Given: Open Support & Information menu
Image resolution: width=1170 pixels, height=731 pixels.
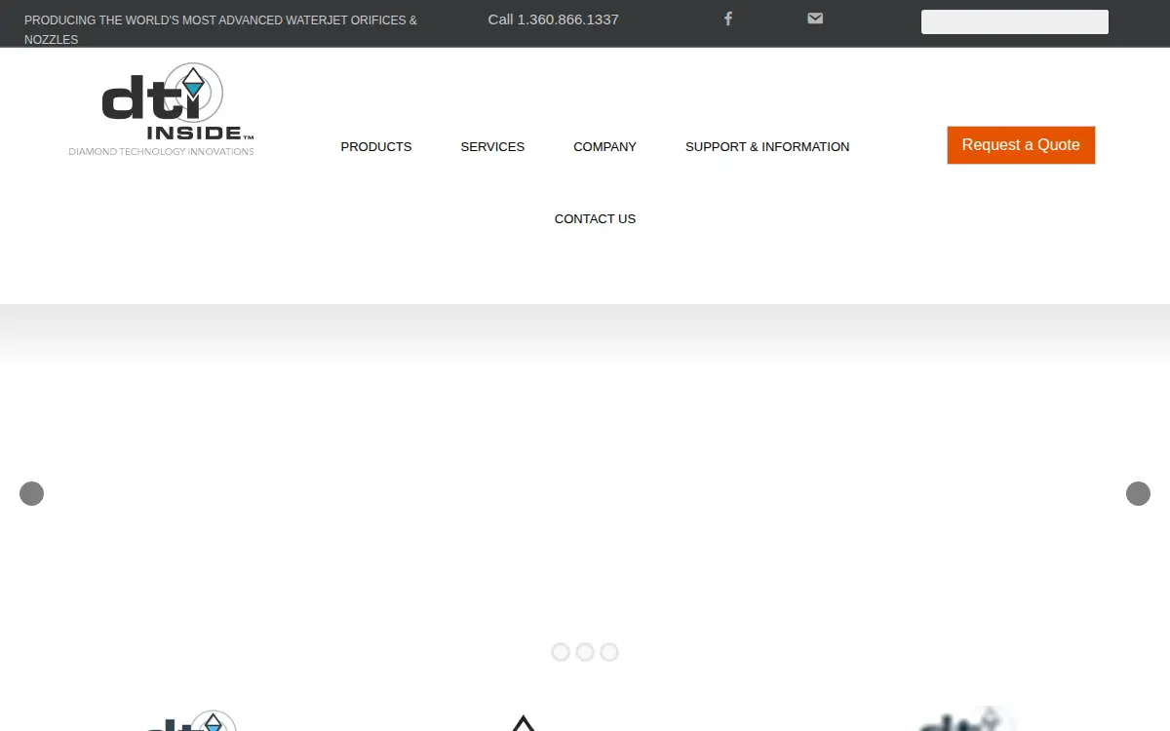Looking at the screenshot, I should 767,146.
